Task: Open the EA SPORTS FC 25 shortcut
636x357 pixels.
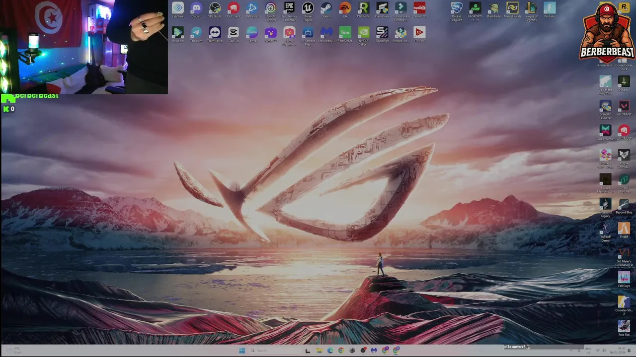Action: pyautogui.click(x=475, y=11)
